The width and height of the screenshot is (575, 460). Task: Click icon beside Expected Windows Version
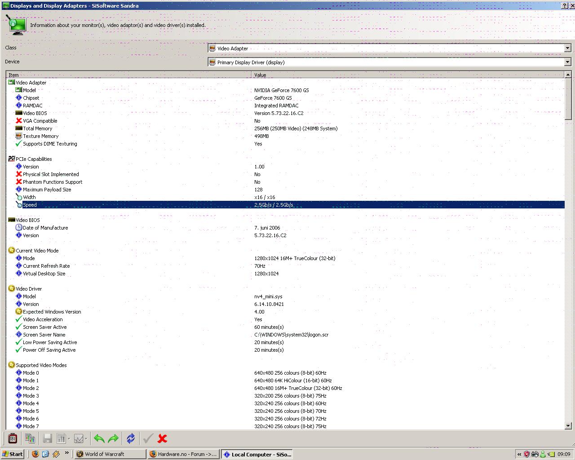19,311
